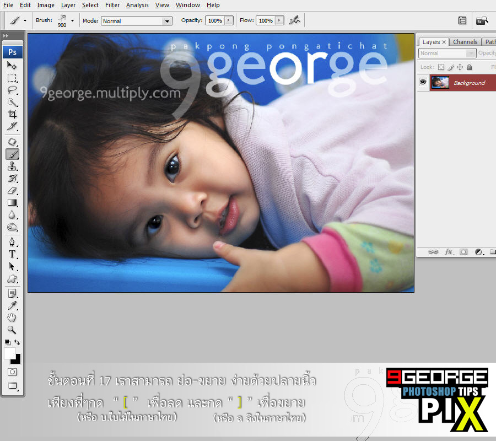Viewport: 496px width, 441px height.
Task: Hide the Background layer with eye icon
Action: coord(423,83)
